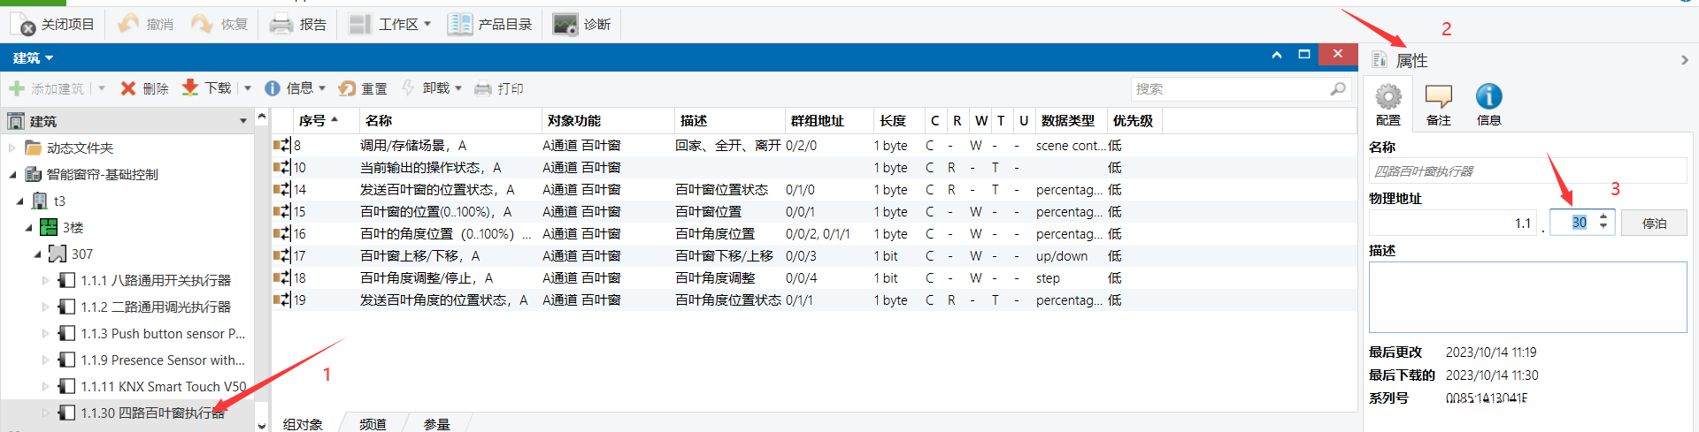Open the 备注 comments icon

[x=1438, y=96]
